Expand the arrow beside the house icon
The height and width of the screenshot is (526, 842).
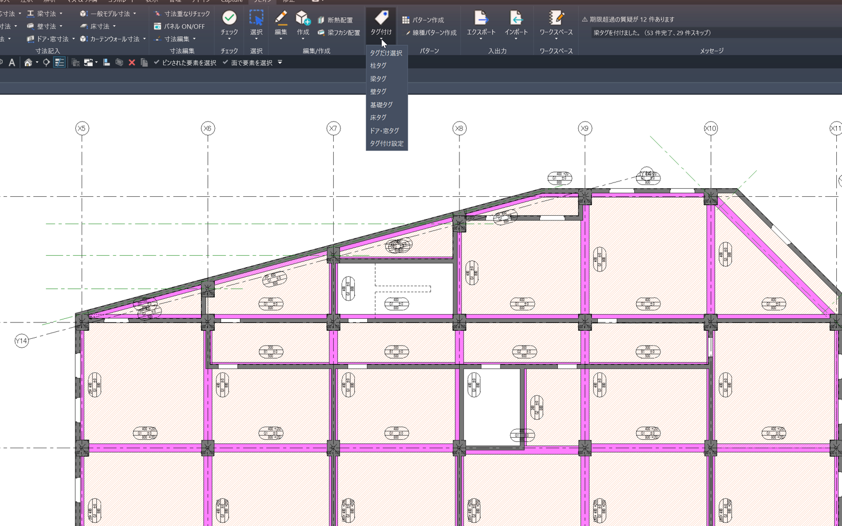tap(37, 63)
